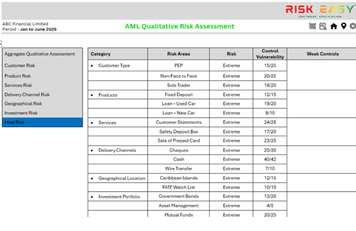Click the 7/10 vulnerability value
Image resolution: width=356 pixels, height=231 pixels.
tap(270, 169)
